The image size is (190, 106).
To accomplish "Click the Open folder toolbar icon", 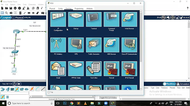I will pyautogui.click(x=6, y=8).
